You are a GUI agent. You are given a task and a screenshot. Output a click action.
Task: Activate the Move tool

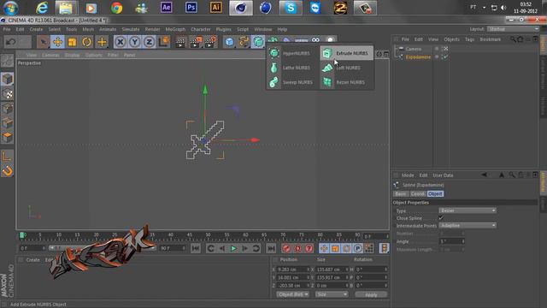57,42
